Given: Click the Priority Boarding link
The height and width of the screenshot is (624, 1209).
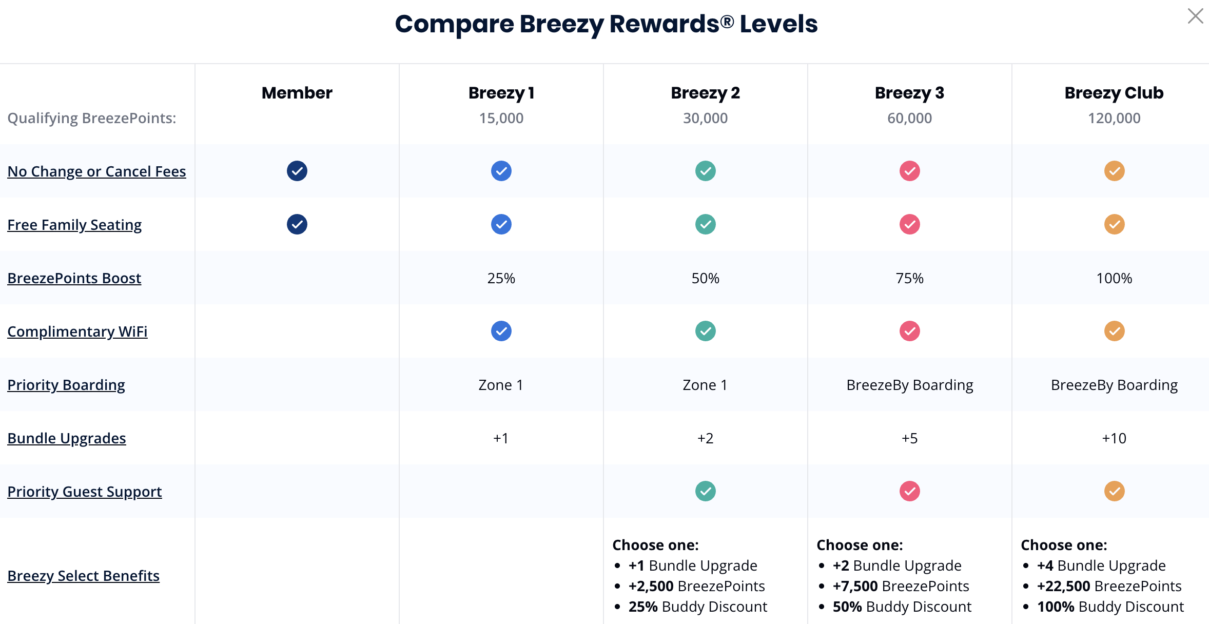Looking at the screenshot, I should coord(66,385).
